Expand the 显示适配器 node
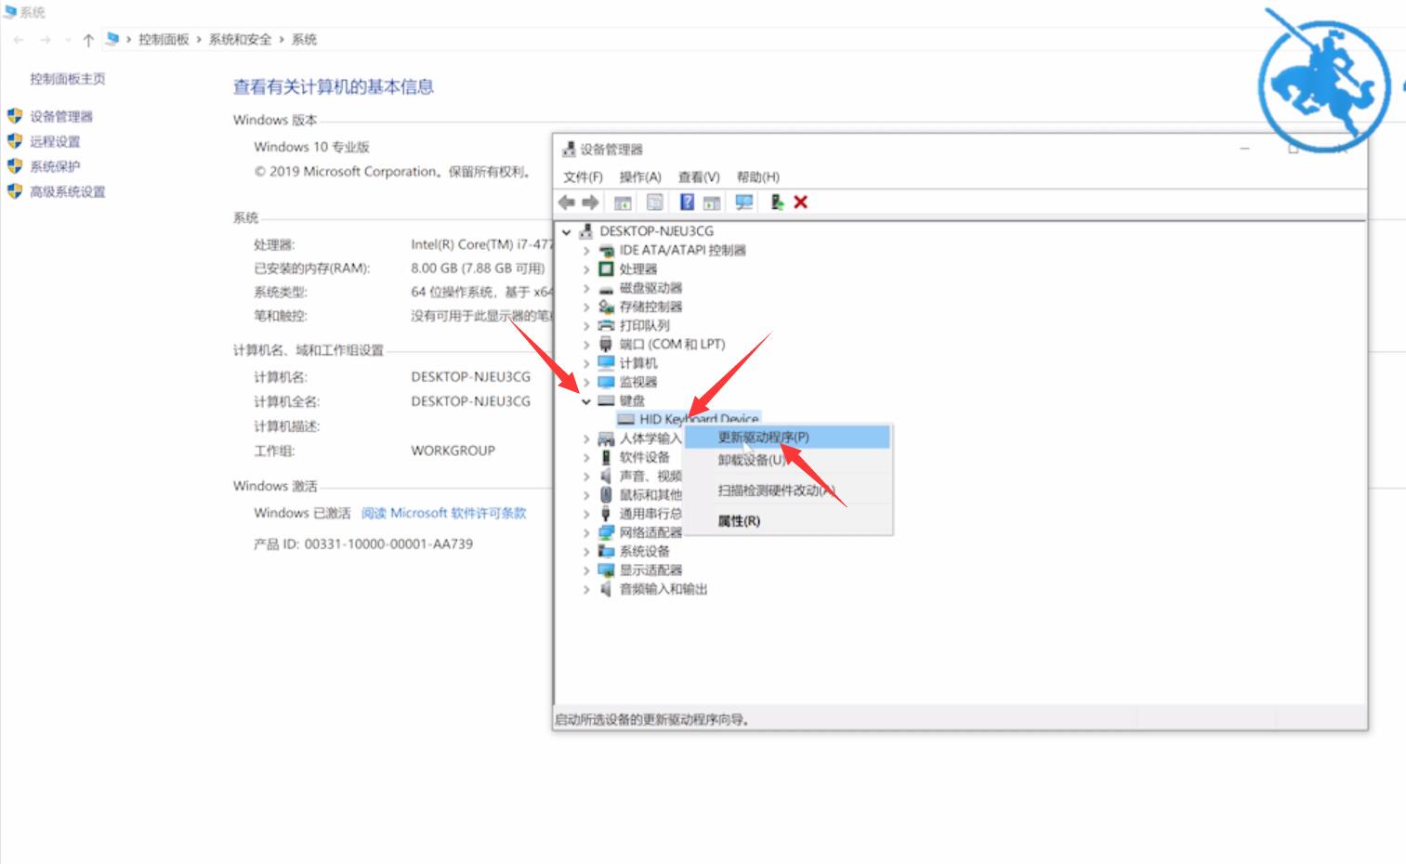Screen dimensions: 1406x864 tap(586, 570)
